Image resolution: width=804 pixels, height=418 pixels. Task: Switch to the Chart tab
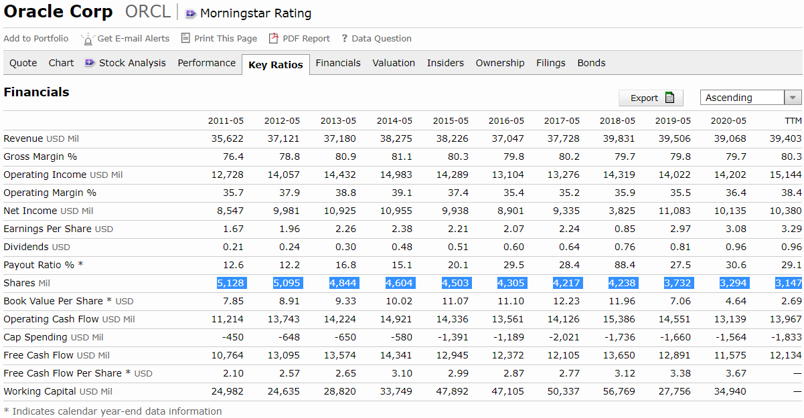coord(62,63)
